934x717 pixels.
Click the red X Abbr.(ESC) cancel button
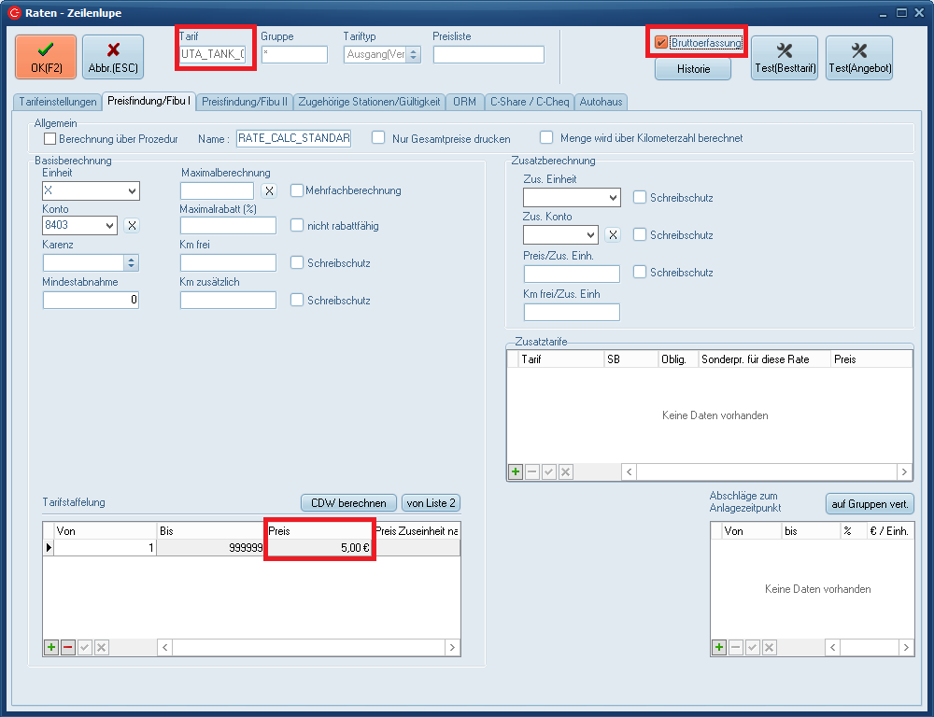[x=113, y=57]
